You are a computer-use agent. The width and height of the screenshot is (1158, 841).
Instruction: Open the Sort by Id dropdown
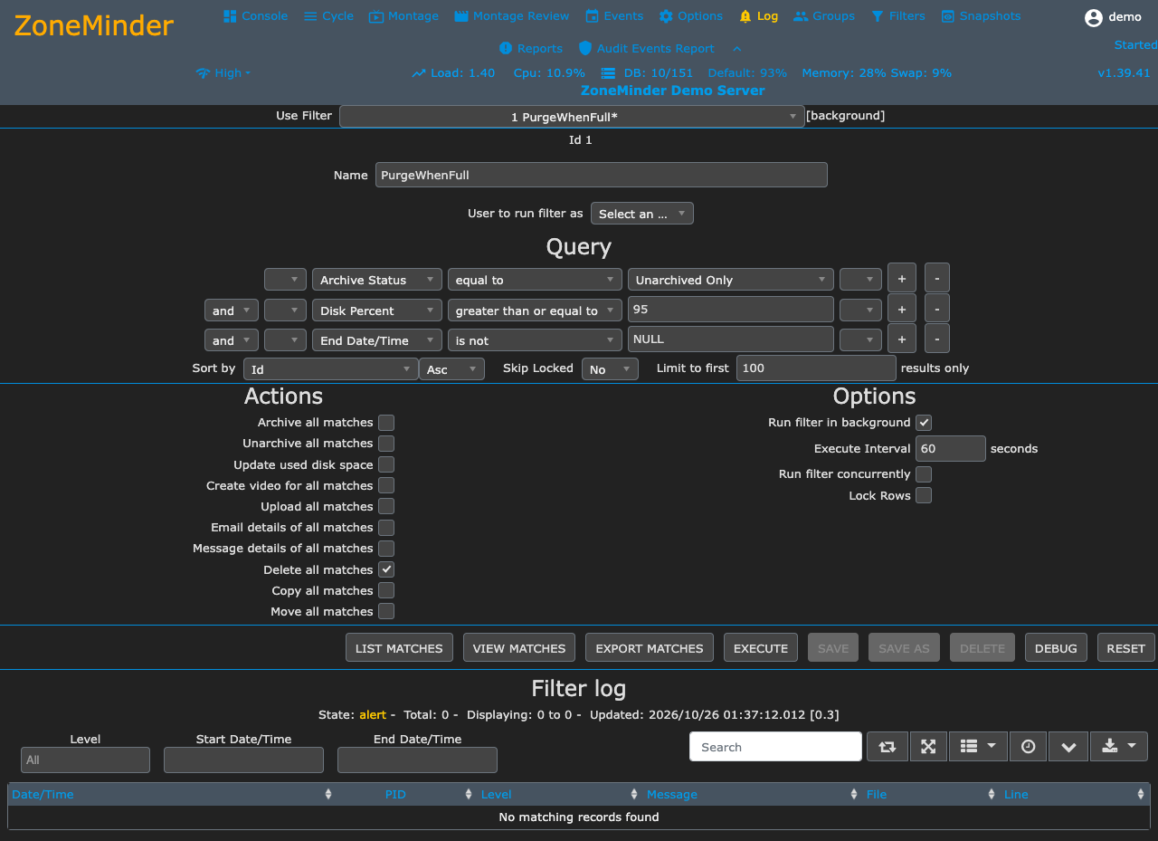point(331,369)
